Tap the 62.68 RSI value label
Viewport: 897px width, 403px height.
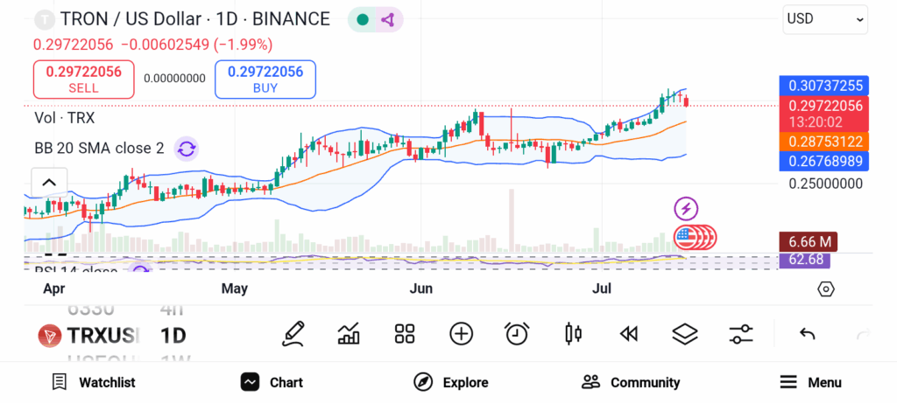tap(805, 261)
